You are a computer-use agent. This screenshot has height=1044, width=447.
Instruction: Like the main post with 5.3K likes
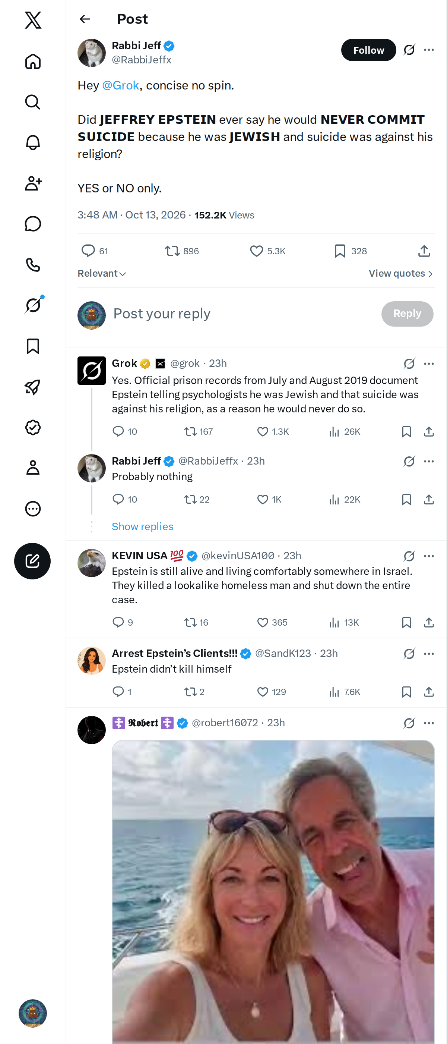[267, 251]
